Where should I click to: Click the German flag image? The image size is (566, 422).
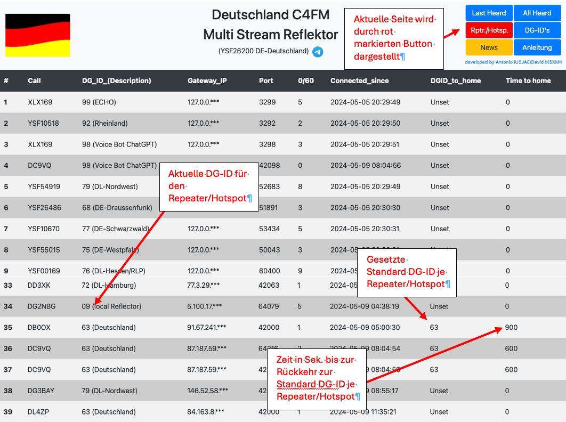pyautogui.click(x=37, y=35)
